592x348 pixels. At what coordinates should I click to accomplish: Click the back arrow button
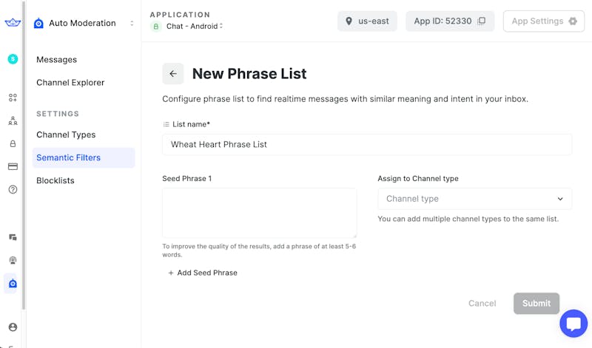pos(173,74)
